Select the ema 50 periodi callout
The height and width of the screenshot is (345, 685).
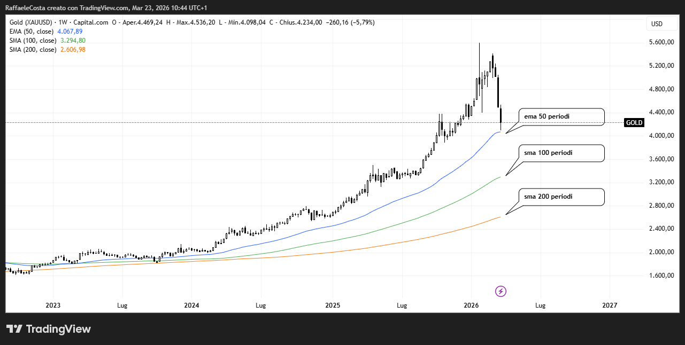pyautogui.click(x=561, y=116)
